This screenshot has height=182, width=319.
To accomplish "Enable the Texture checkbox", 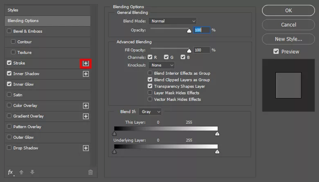I will click(x=13, y=52).
